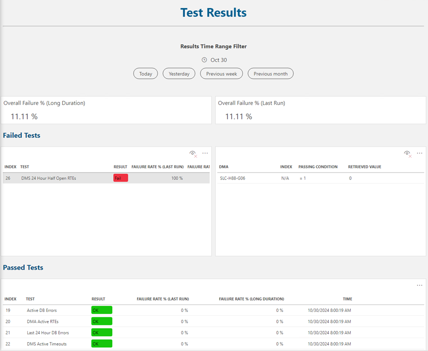Sort Passed Tests by TEST column header
428x351 pixels.
point(30,299)
